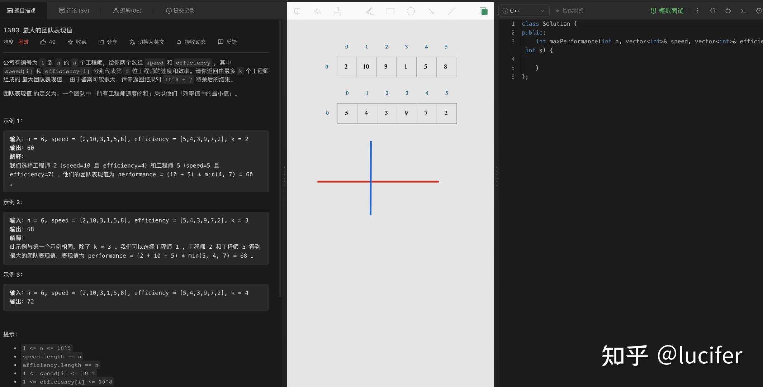Select the arrow drawing tool
The width and height of the screenshot is (763, 387).
(x=431, y=11)
